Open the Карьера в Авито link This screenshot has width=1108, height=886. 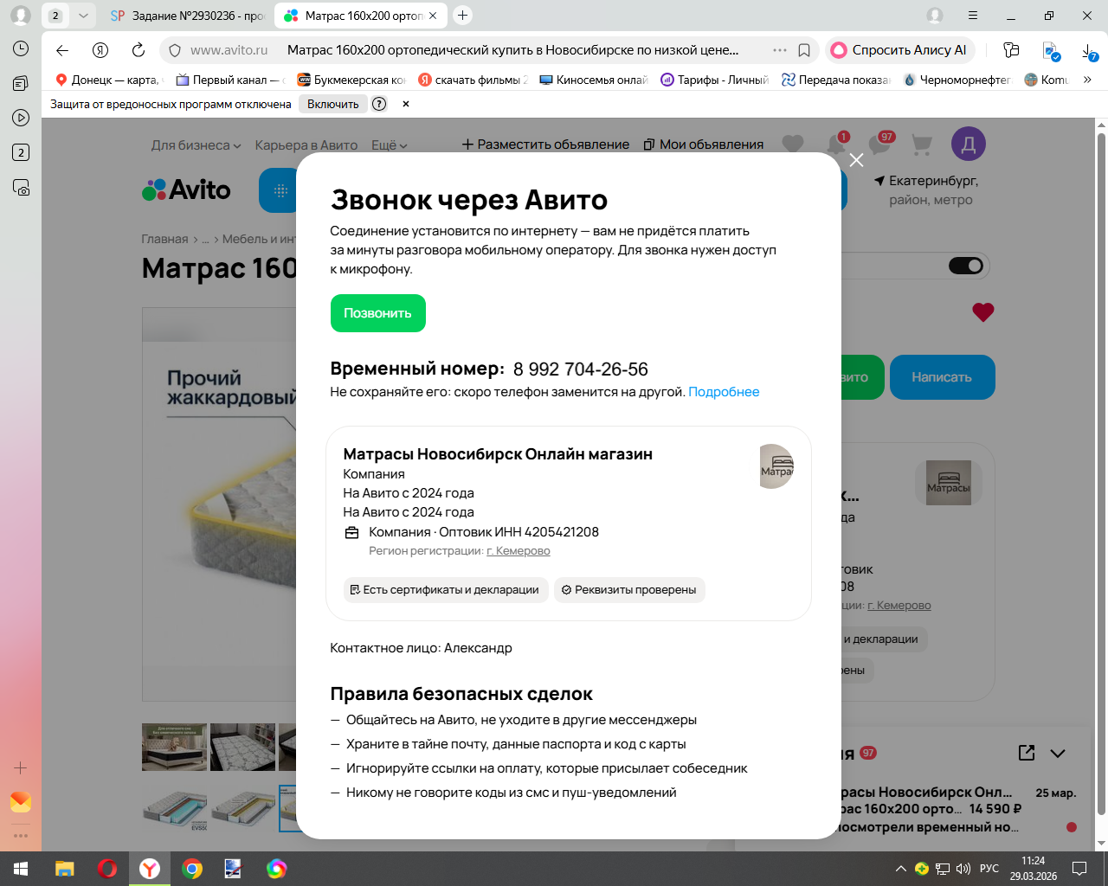pyautogui.click(x=306, y=145)
